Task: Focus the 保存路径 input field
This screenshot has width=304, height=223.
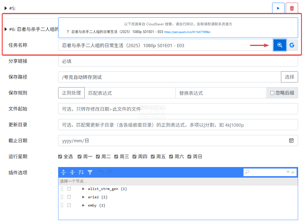Action: pyautogui.click(x=170, y=77)
